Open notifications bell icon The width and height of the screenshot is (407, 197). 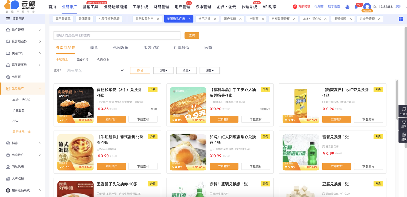pos(356,7)
